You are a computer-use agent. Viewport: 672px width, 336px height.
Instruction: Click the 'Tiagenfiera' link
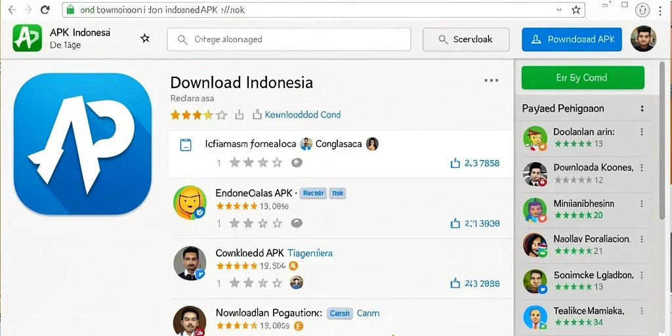pyautogui.click(x=310, y=253)
